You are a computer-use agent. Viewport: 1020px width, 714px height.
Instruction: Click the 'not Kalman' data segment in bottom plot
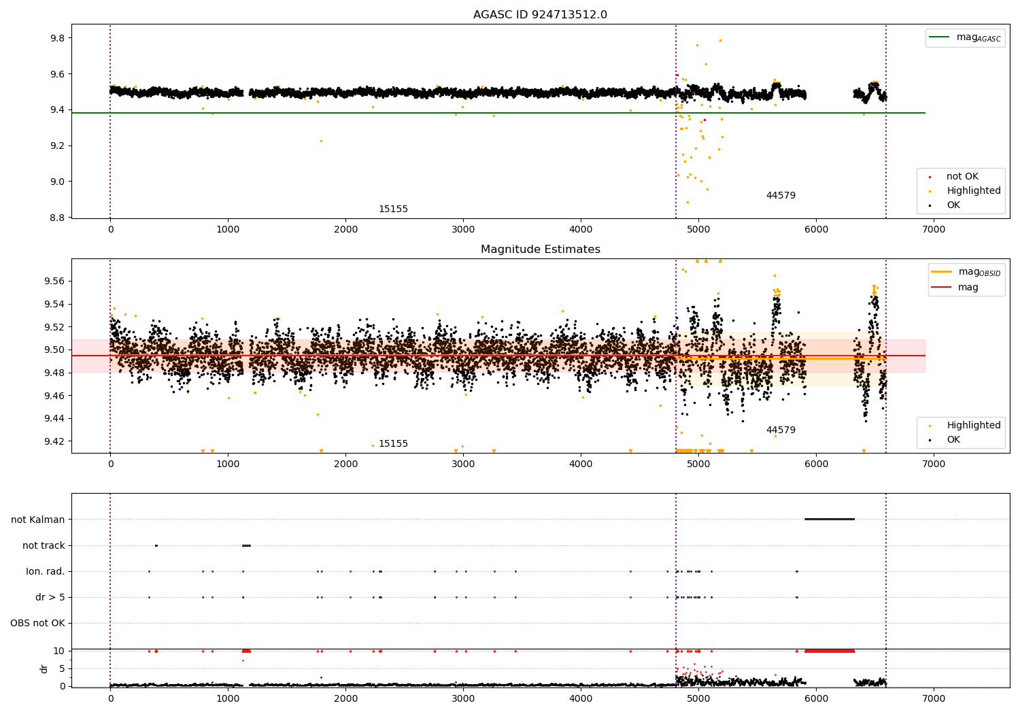(x=830, y=520)
